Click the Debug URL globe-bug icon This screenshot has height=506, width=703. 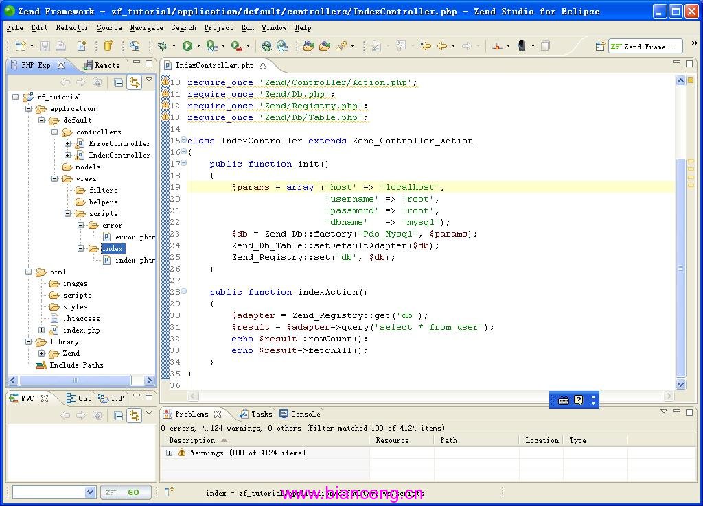pos(266,46)
